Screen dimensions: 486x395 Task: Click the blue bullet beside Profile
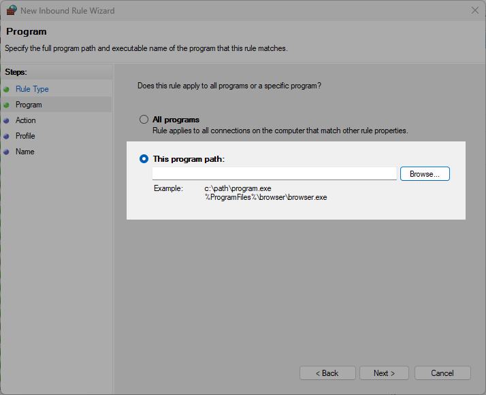tap(7, 136)
